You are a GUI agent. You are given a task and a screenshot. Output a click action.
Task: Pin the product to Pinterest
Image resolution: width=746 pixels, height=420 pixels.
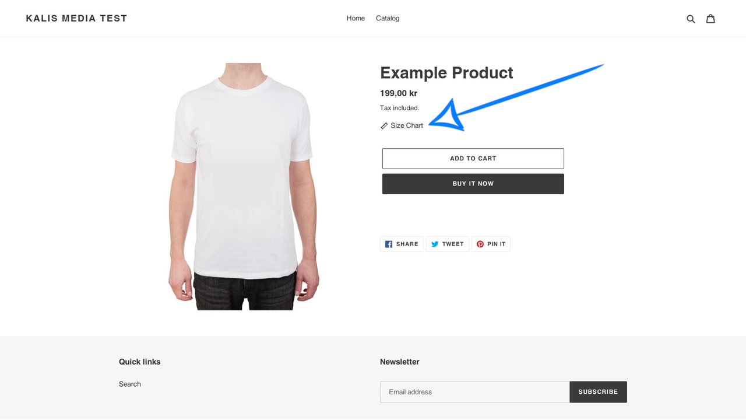[x=491, y=244]
